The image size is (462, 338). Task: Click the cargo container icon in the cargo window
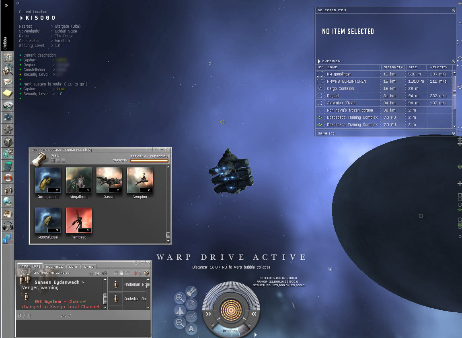point(39,159)
